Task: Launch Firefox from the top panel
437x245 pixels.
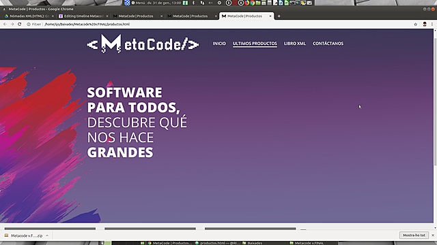Action: coord(246,3)
